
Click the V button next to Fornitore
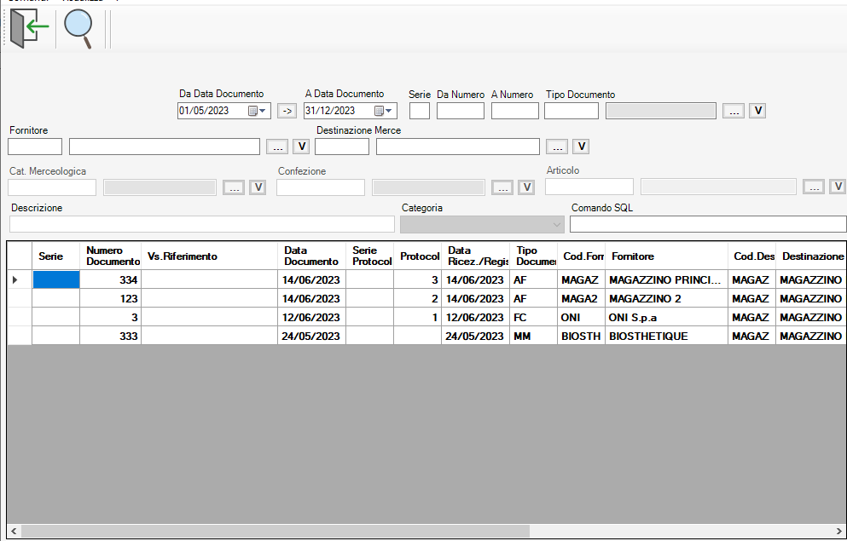coord(300,147)
